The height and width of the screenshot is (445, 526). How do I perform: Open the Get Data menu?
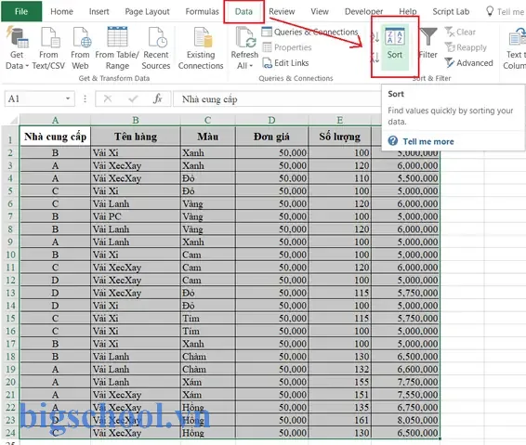[17, 48]
